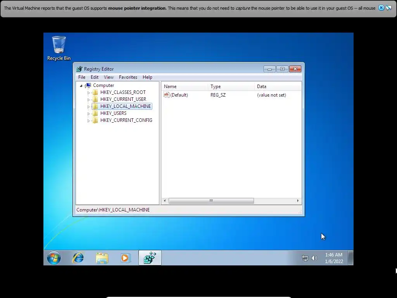Click the HKEY_CURRENT_CONFIG folder icon
This screenshot has height=298, width=397.
point(95,120)
